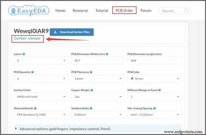Image resolution: width=206 pixels, height=135 pixels.
Task: Click help icon next to Material Details
Action: 35,108
